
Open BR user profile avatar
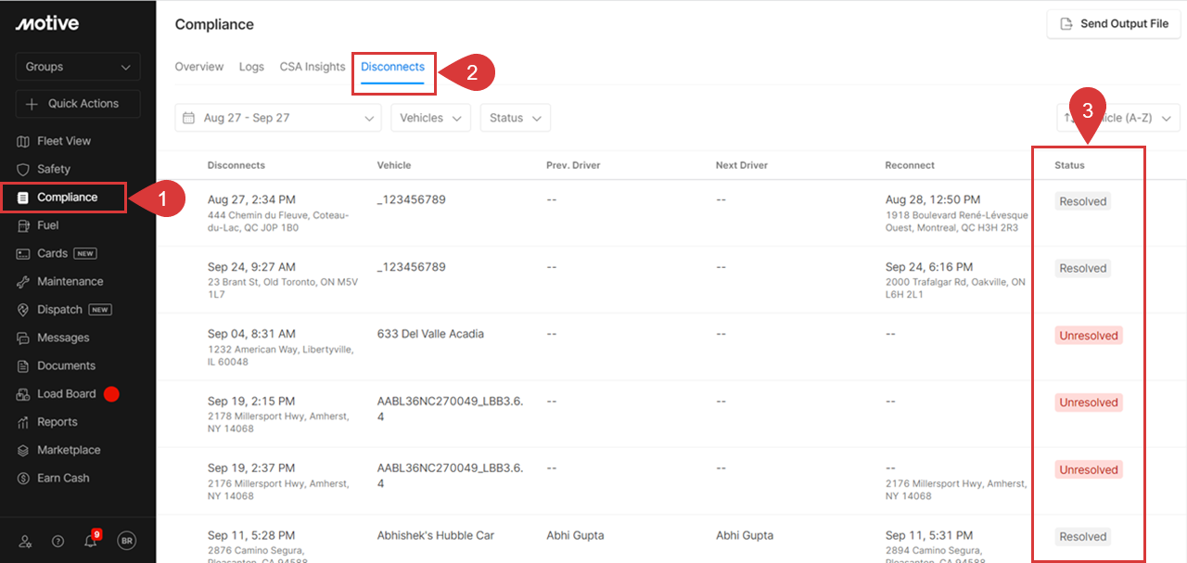(x=126, y=542)
